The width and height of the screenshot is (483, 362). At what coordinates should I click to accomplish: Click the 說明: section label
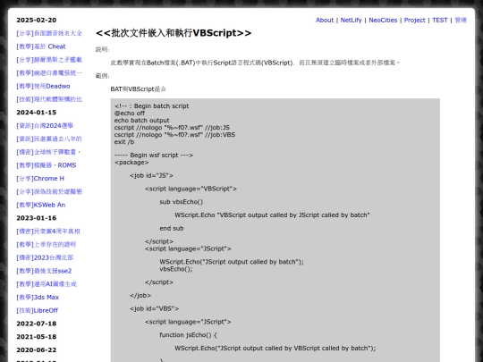(103, 49)
